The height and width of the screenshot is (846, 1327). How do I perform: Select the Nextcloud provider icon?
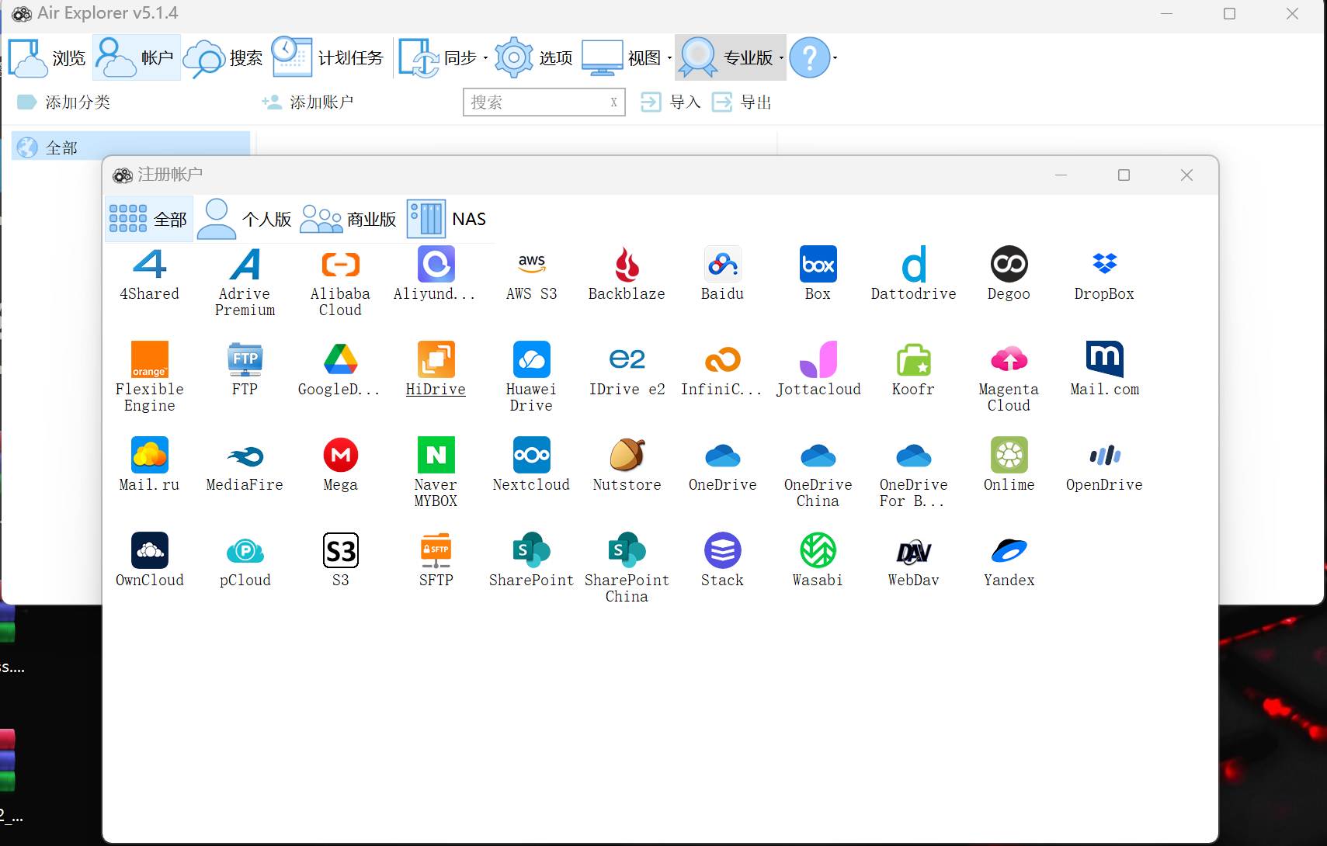[x=532, y=456]
